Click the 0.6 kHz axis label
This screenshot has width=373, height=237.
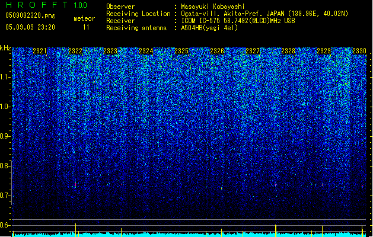point(5,225)
